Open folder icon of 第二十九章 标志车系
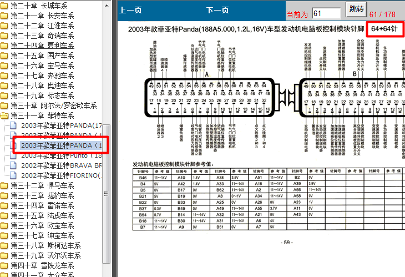 (4, 95)
